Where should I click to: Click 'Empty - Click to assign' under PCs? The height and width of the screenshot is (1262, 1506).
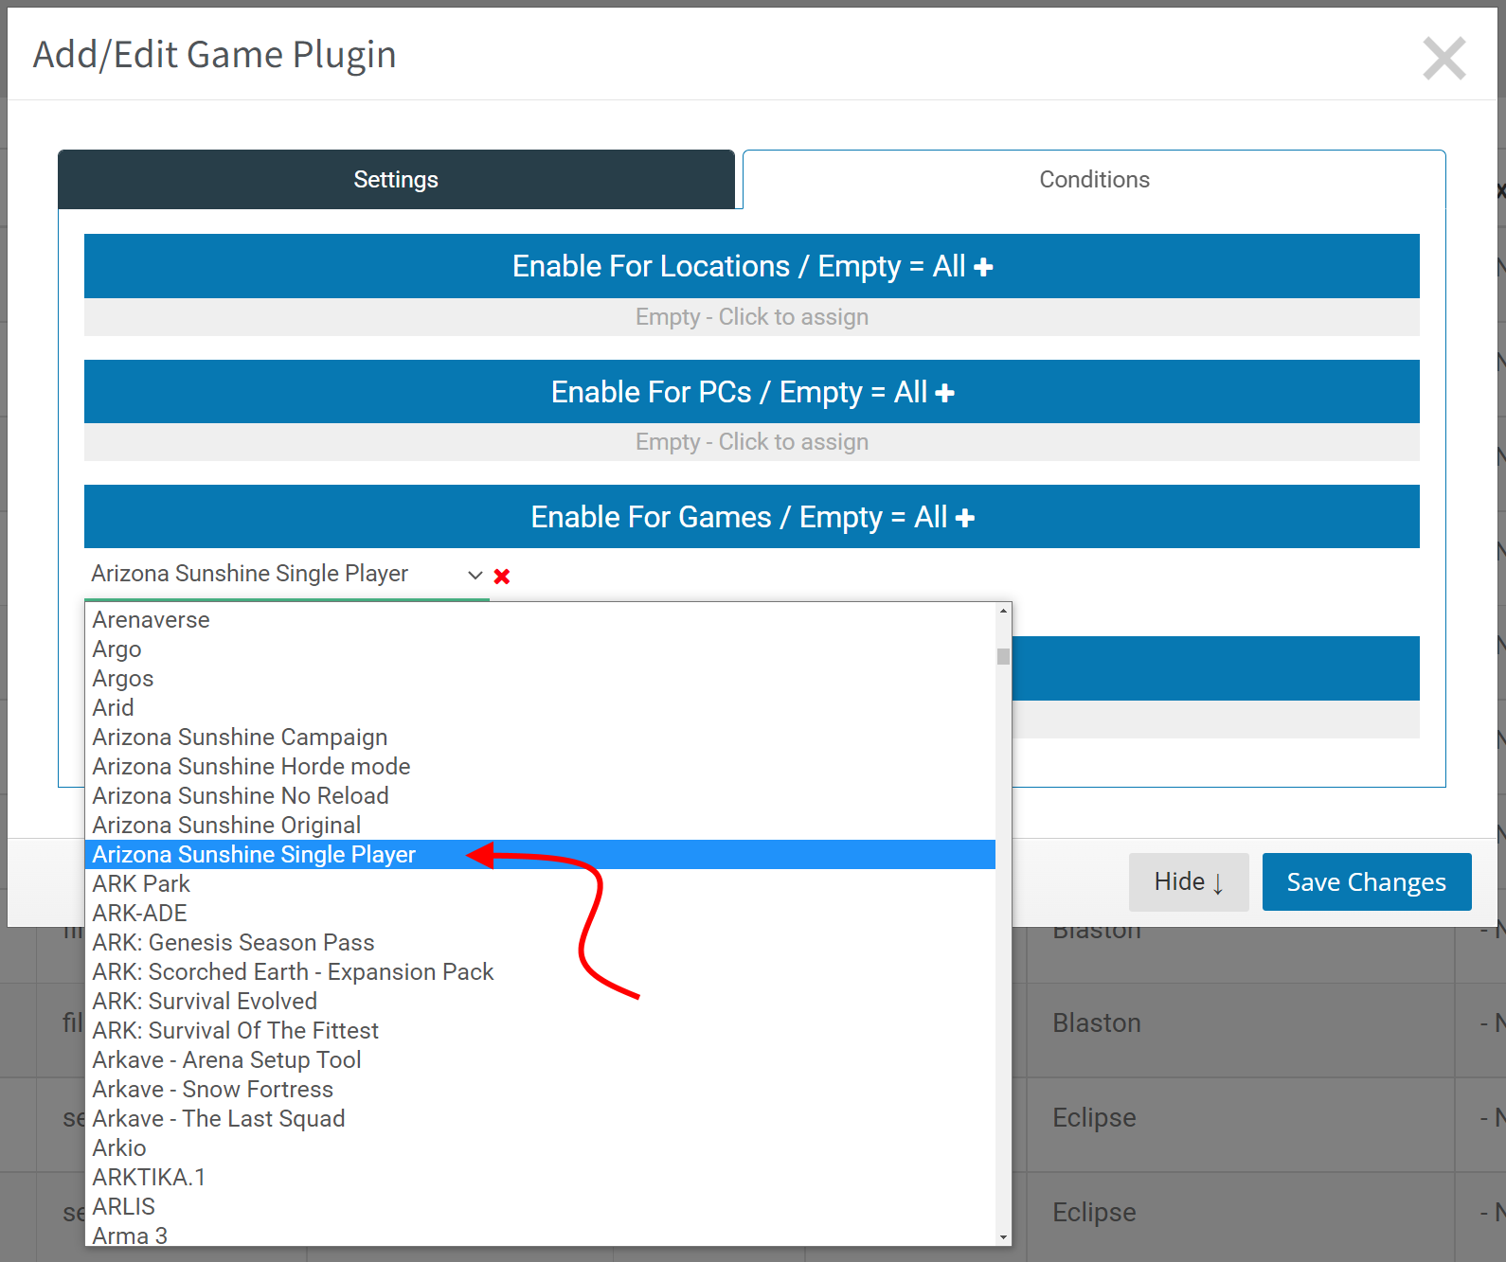[752, 442]
